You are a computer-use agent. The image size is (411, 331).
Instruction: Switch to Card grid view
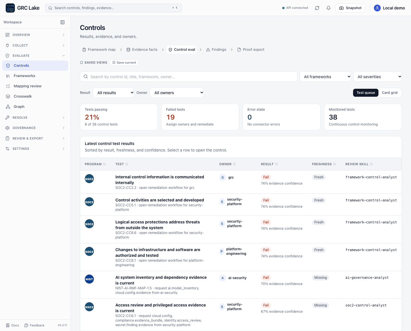click(x=390, y=93)
